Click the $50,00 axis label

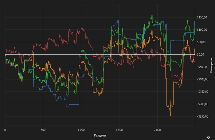201,42
